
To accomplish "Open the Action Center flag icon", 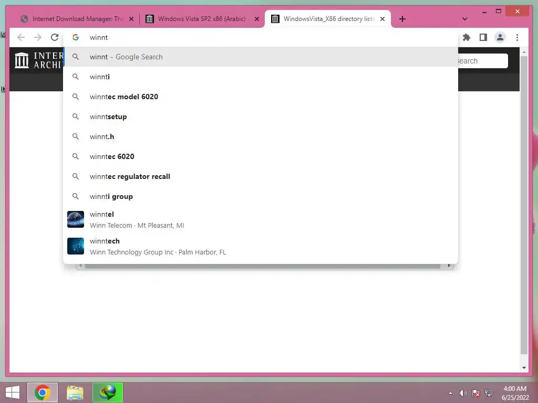I will (476, 393).
